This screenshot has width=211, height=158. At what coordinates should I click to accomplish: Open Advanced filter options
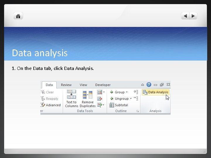coord(51,105)
